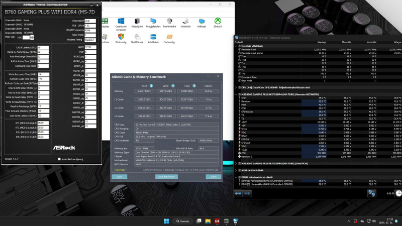Open the Adatbázis icon in AIDA64
This screenshot has width=402, height=226.
point(153,39)
